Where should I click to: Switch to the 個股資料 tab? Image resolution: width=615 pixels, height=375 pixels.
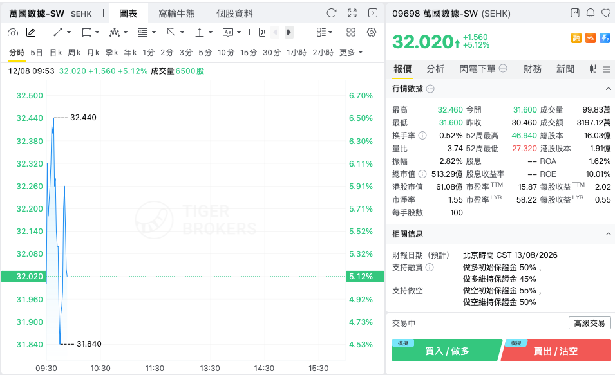click(234, 14)
